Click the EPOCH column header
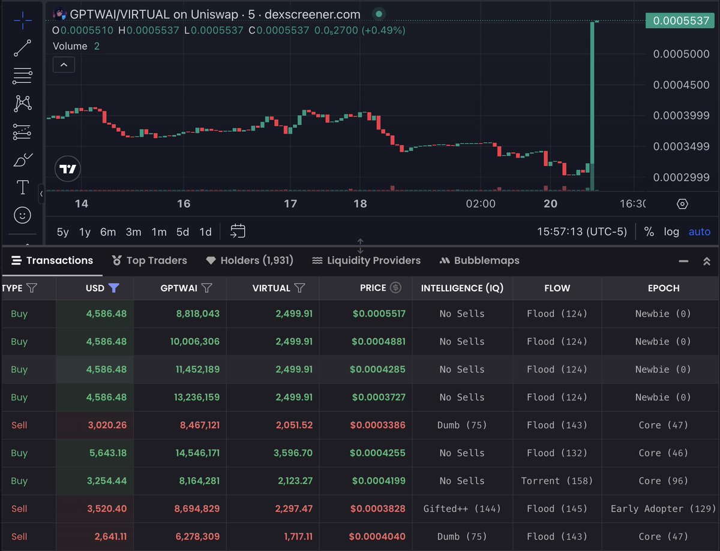This screenshot has height=551, width=720. 664,288
